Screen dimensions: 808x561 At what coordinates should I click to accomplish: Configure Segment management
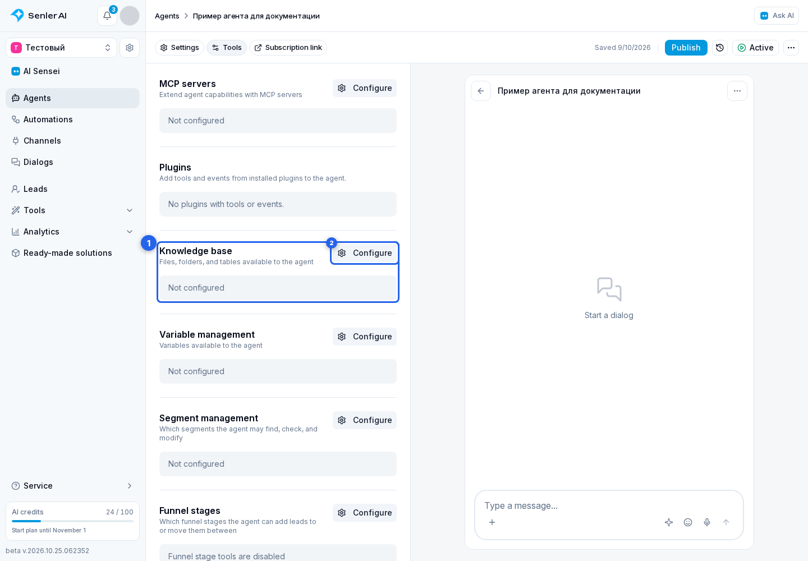(x=365, y=420)
